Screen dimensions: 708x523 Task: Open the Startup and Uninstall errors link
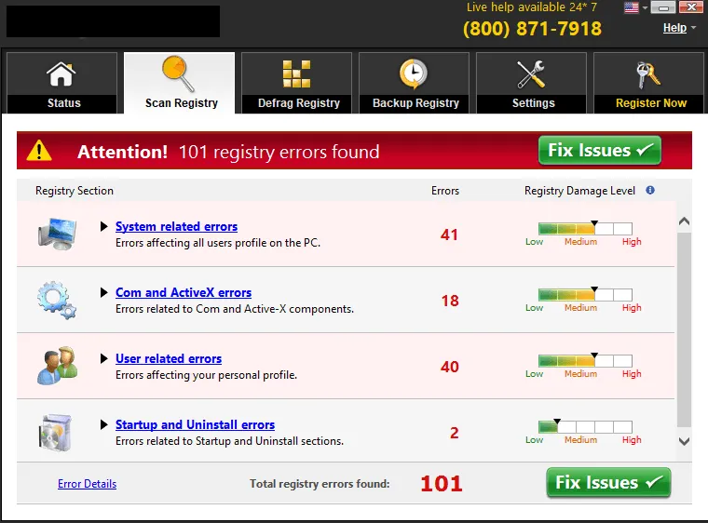[195, 424]
